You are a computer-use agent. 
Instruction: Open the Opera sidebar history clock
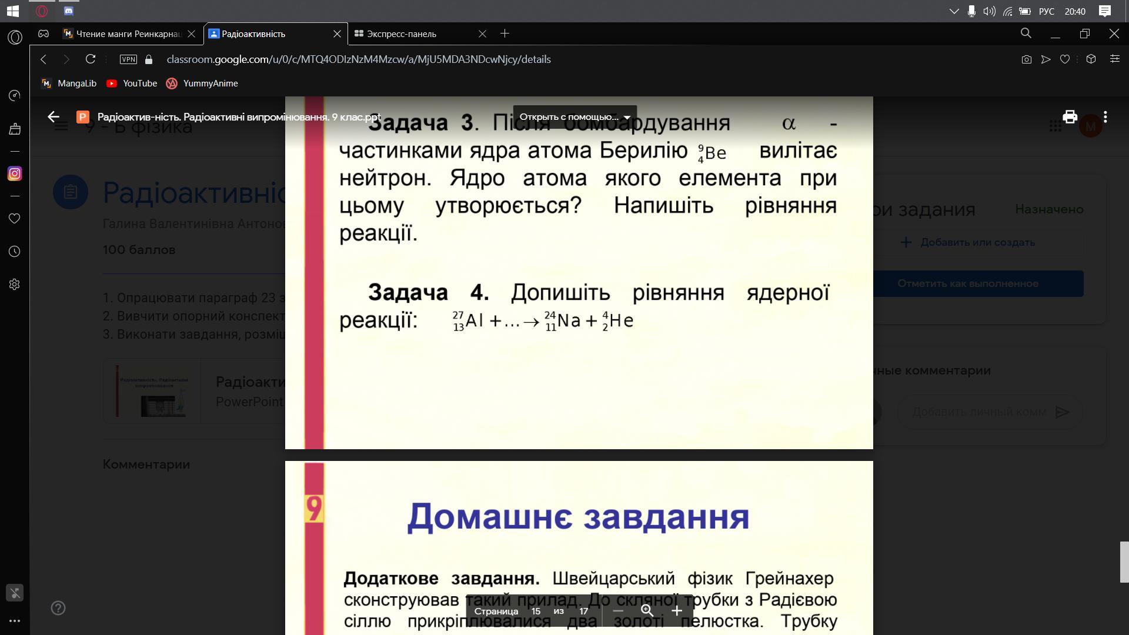(x=15, y=252)
